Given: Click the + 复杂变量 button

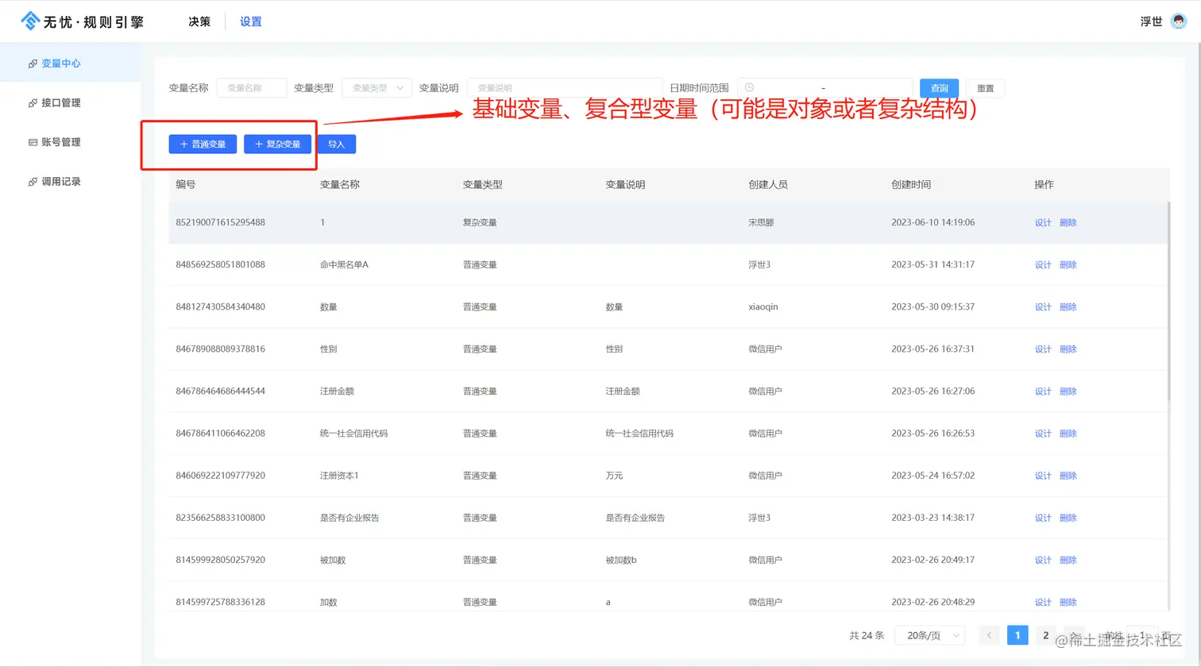Looking at the screenshot, I should (276, 144).
